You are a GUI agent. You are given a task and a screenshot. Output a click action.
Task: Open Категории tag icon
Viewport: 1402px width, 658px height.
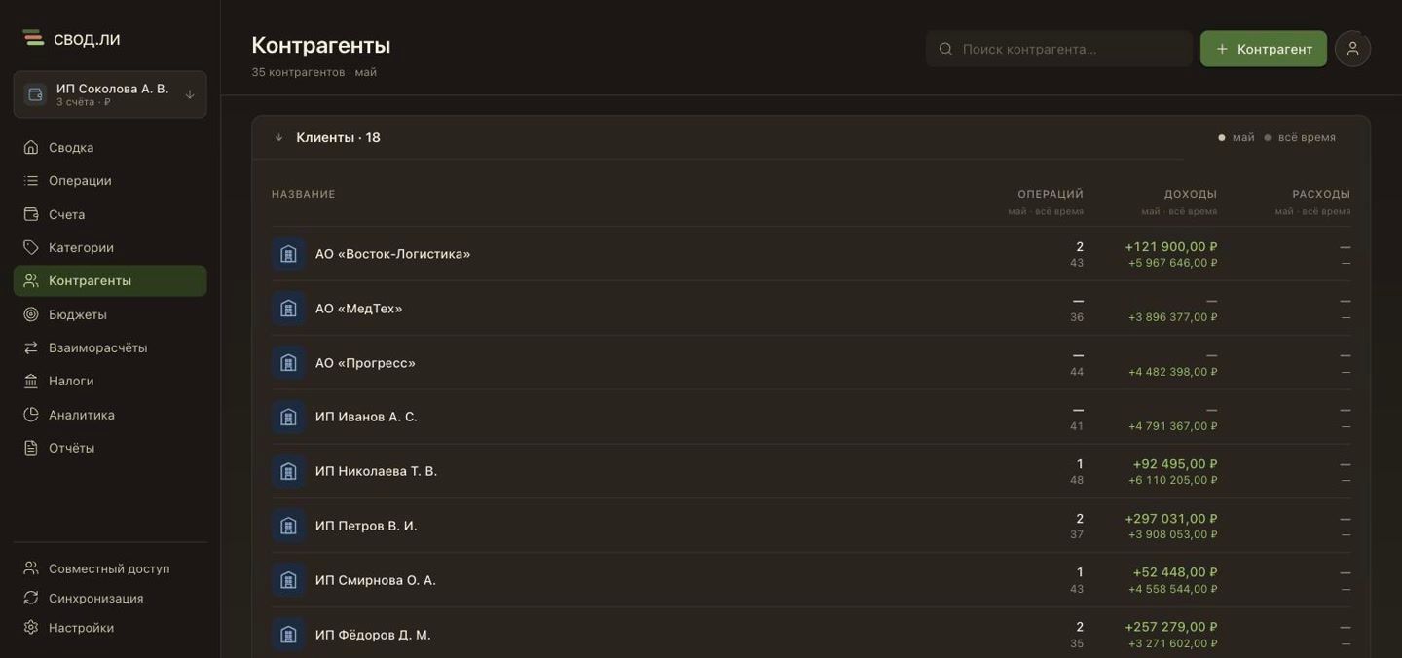click(x=31, y=247)
